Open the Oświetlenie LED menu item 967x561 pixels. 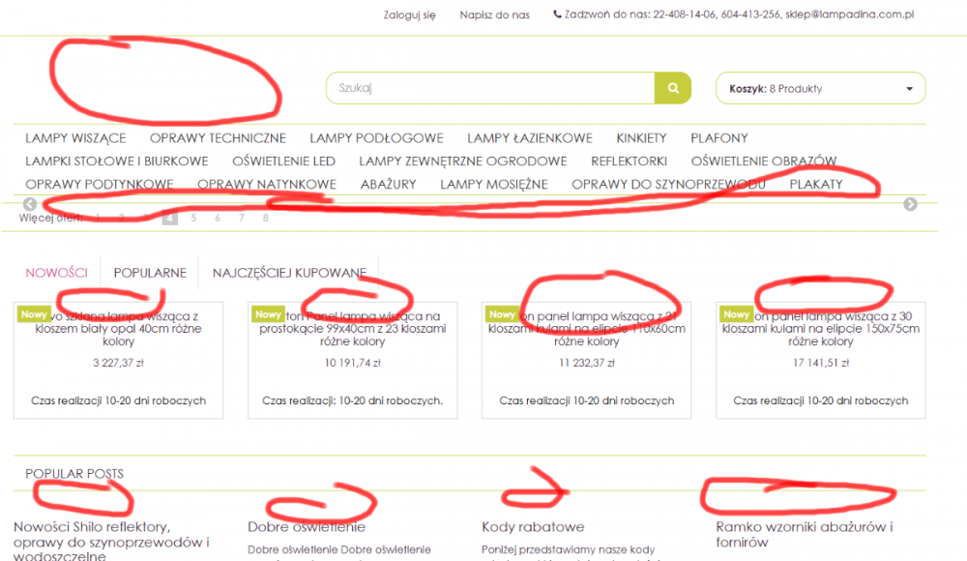(283, 161)
